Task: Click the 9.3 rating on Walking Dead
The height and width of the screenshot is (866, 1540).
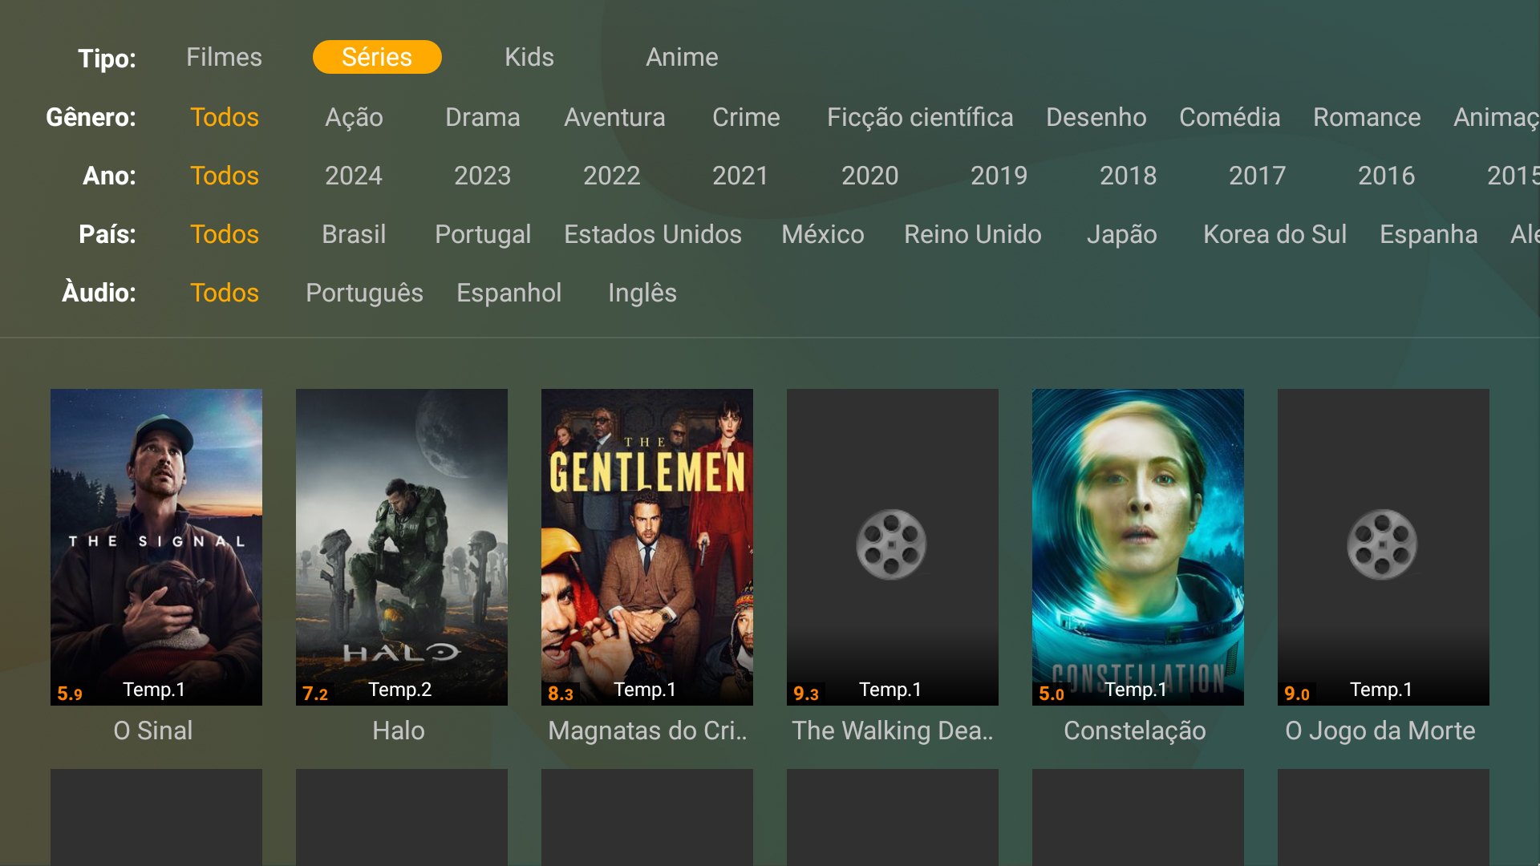Action: click(806, 694)
